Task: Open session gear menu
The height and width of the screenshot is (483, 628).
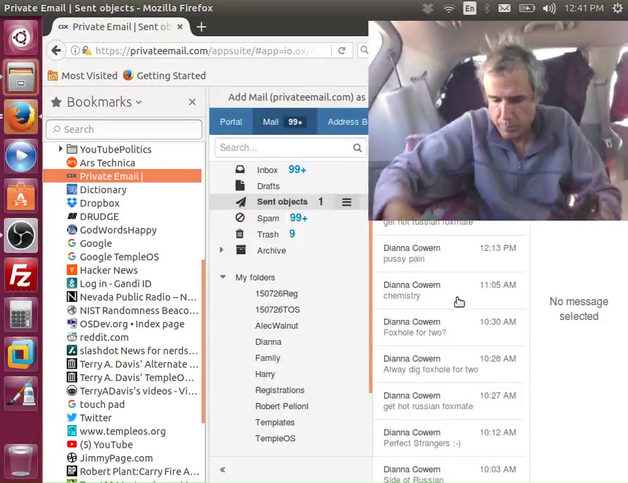Action: [x=618, y=8]
